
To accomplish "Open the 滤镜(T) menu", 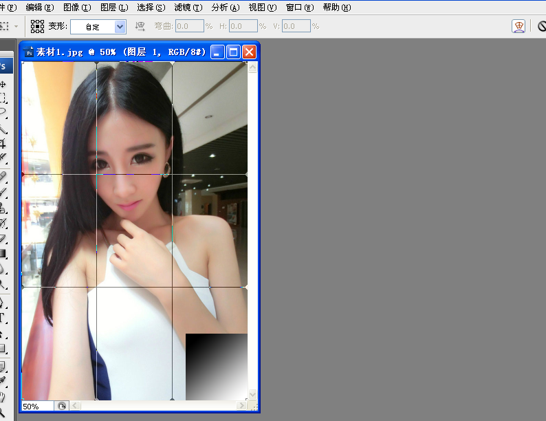I will [x=188, y=8].
